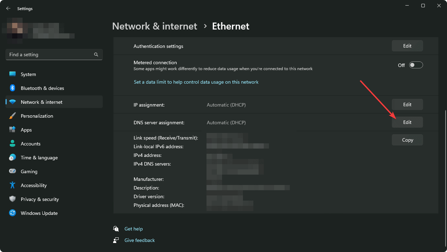
Task: Go to Personalization settings
Action: (x=54, y=116)
